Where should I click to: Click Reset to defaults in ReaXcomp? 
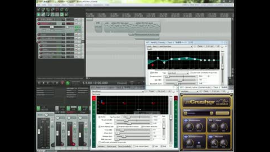coord(124,146)
